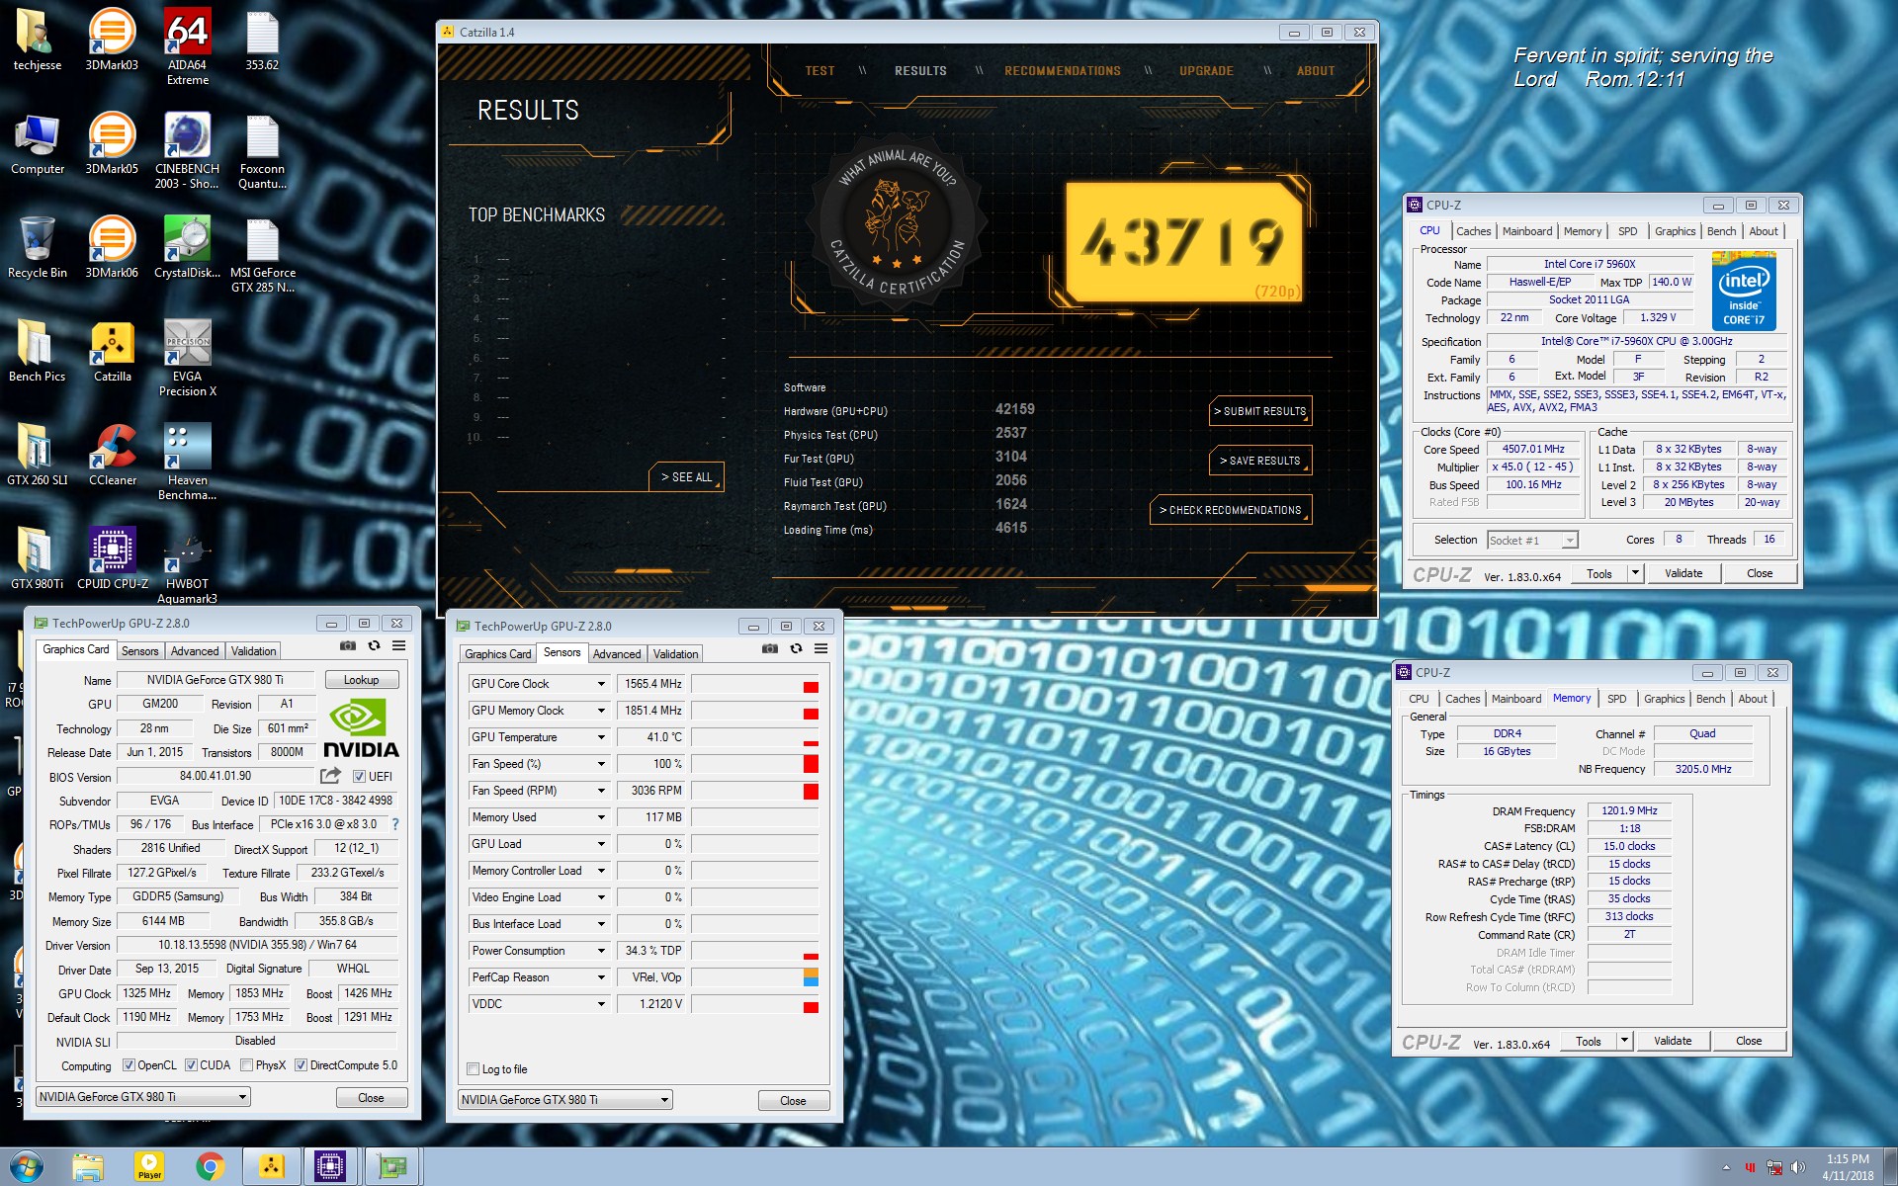Open the hamburger menu in GPU-Z Graphics Card window
The image size is (1898, 1186).
click(x=398, y=646)
